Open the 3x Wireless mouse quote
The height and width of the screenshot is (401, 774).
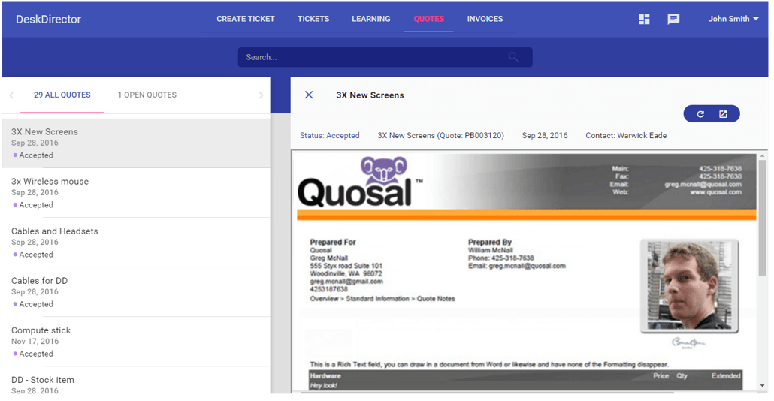(x=136, y=193)
